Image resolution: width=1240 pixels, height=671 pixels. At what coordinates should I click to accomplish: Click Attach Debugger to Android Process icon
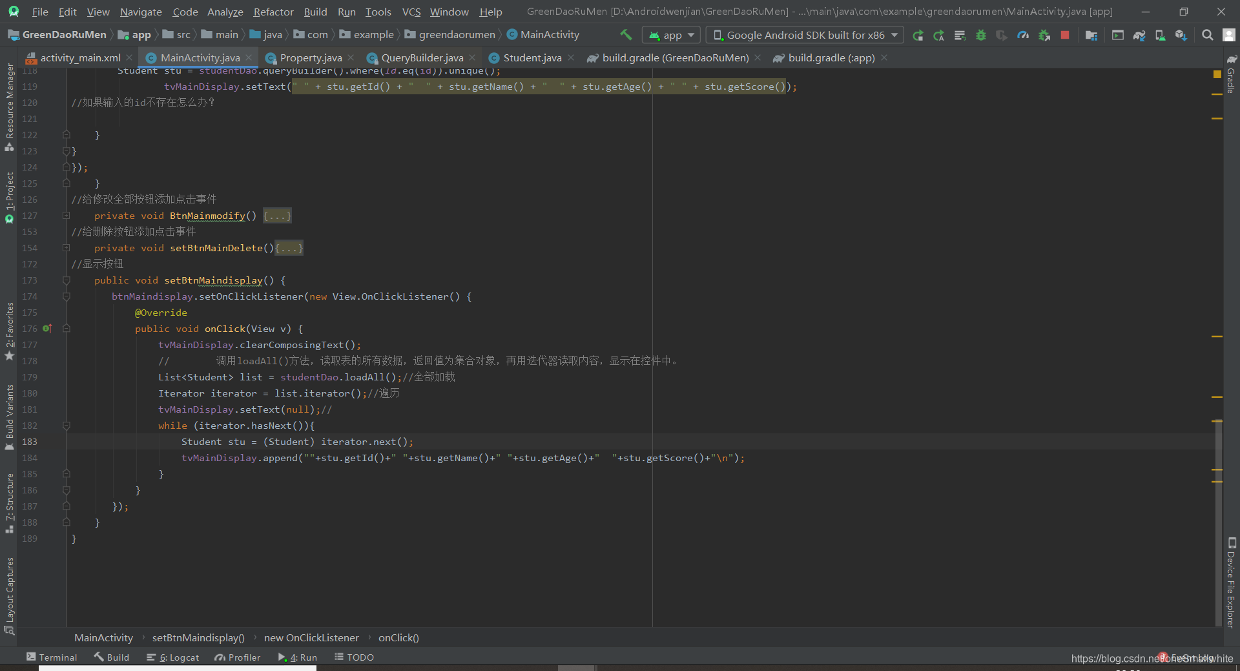(x=1044, y=35)
